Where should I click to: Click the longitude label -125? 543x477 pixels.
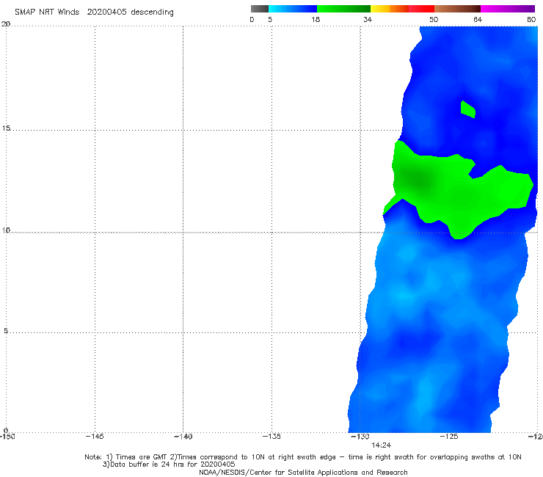point(449,437)
